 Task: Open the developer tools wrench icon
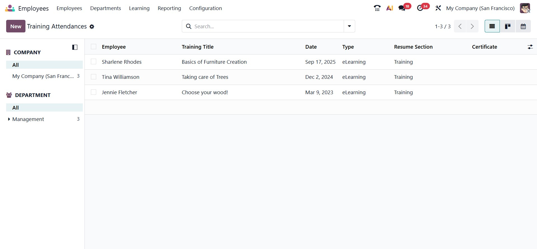[x=438, y=8]
